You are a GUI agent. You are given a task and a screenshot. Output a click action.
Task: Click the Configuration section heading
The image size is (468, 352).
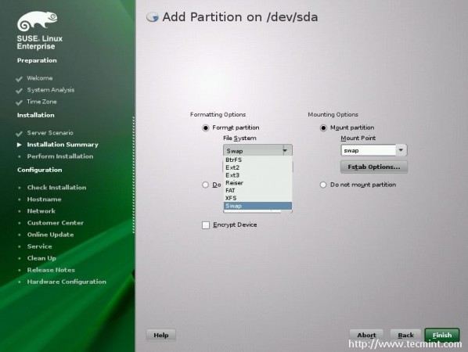coord(40,170)
